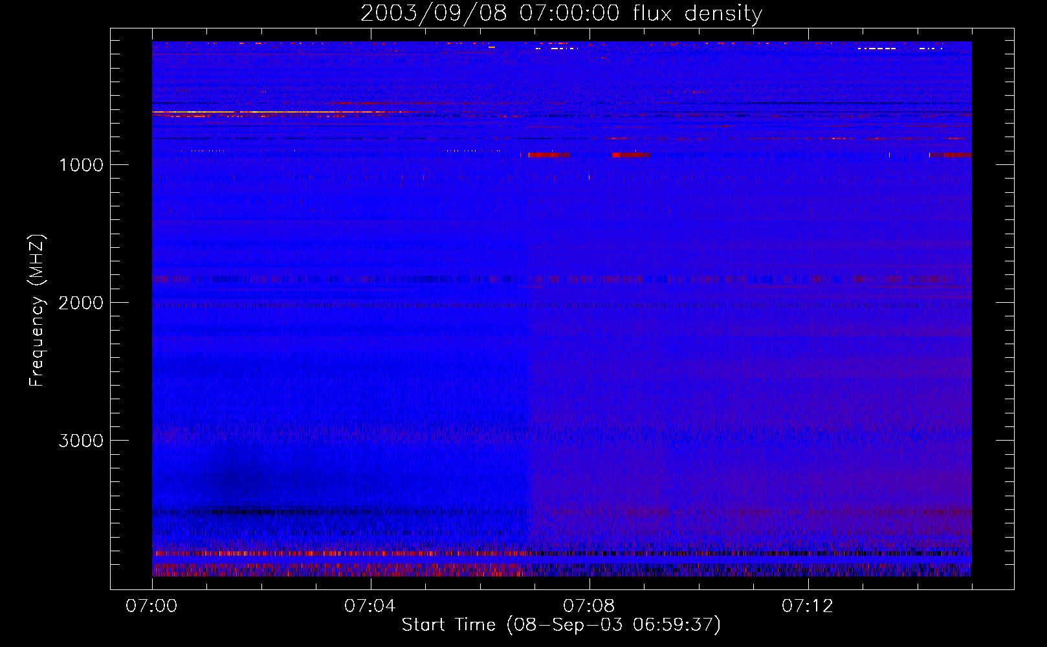Click the "Frequency (MHZ)" y-axis label

[x=37, y=311]
